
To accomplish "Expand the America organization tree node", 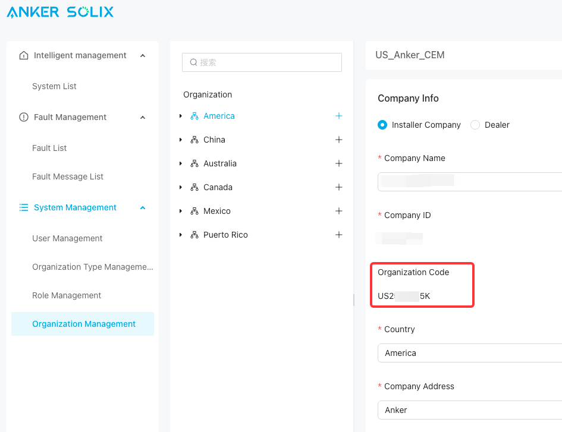I will [x=181, y=116].
